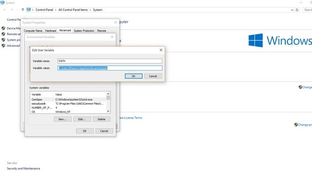Open Control Panel breadcrumb
Viewport: 312px width, 175px height.
click(x=44, y=10)
